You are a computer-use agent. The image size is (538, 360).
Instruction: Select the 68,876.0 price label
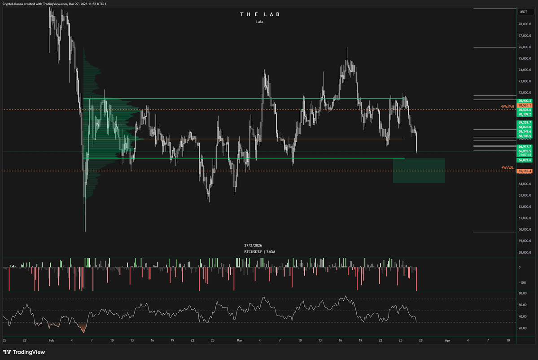point(525,127)
